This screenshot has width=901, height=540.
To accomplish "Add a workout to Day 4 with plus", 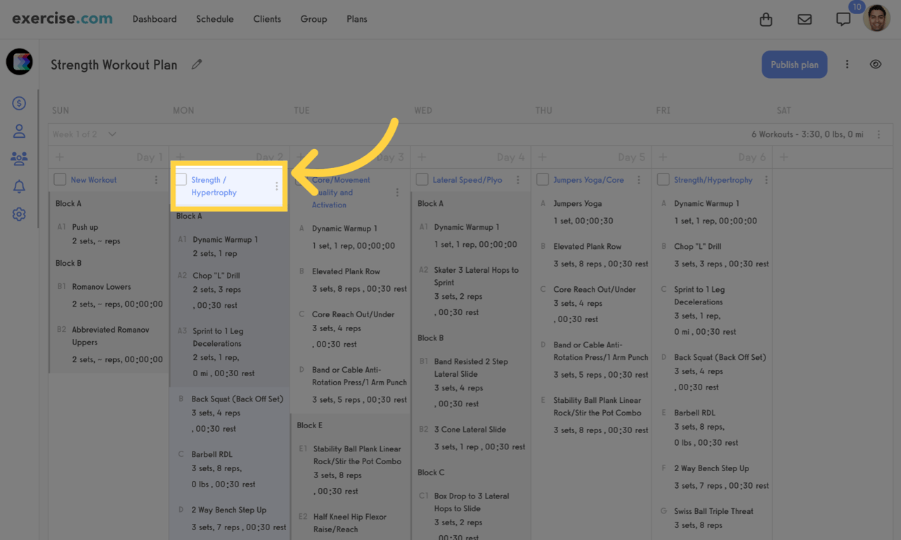I will click(x=422, y=156).
